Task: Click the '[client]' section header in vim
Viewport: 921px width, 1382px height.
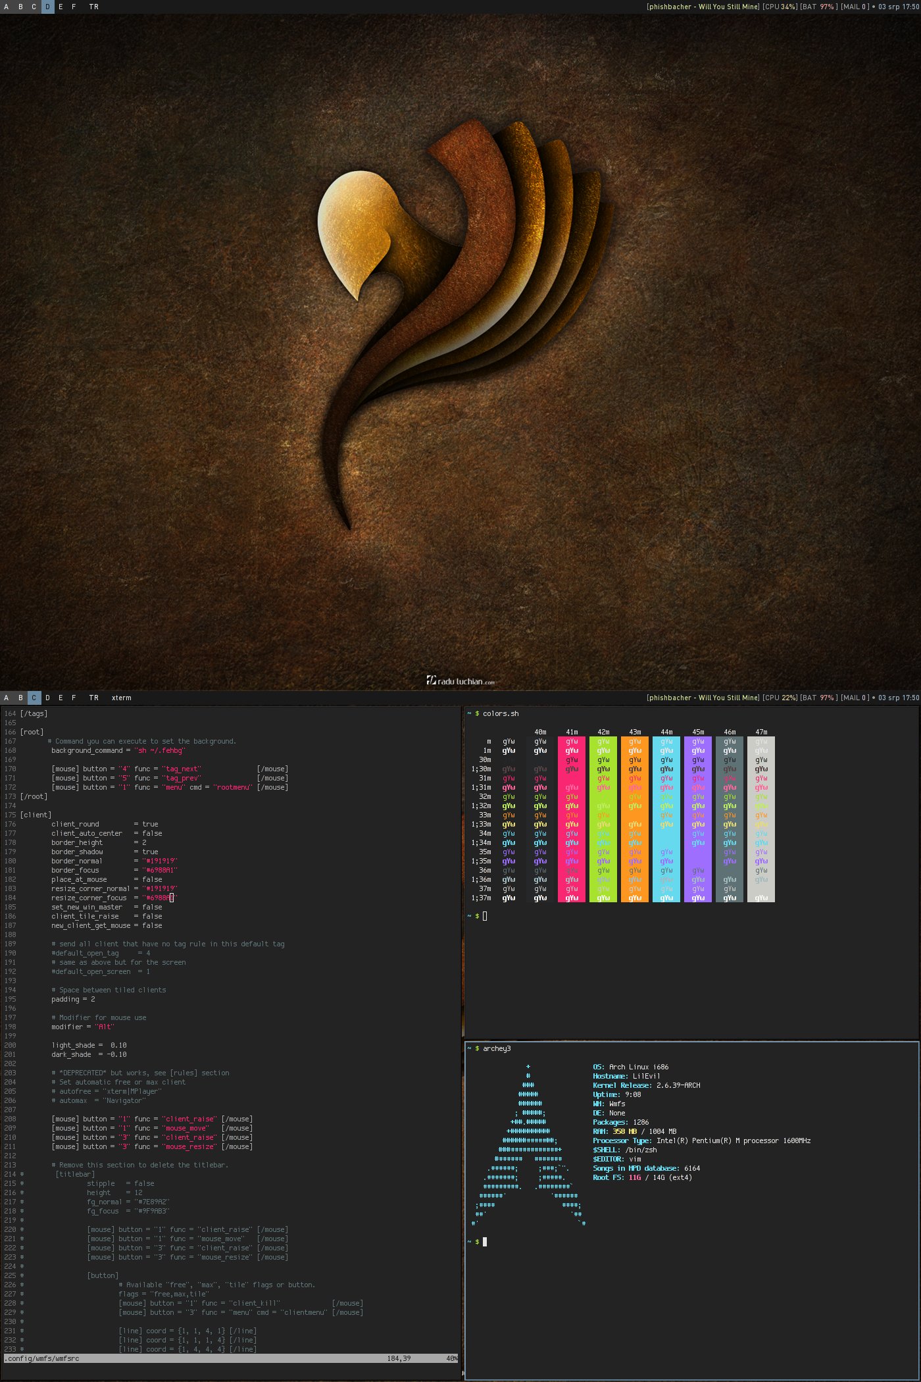Action: (36, 815)
